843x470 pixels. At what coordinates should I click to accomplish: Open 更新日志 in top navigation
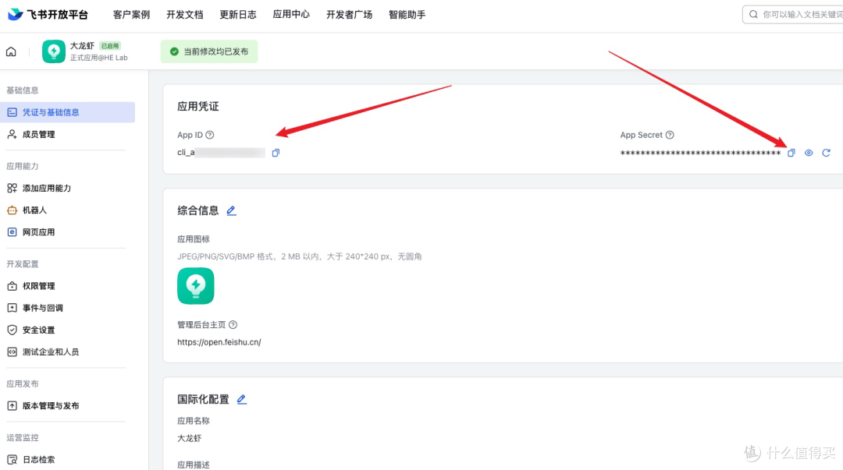click(x=237, y=15)
